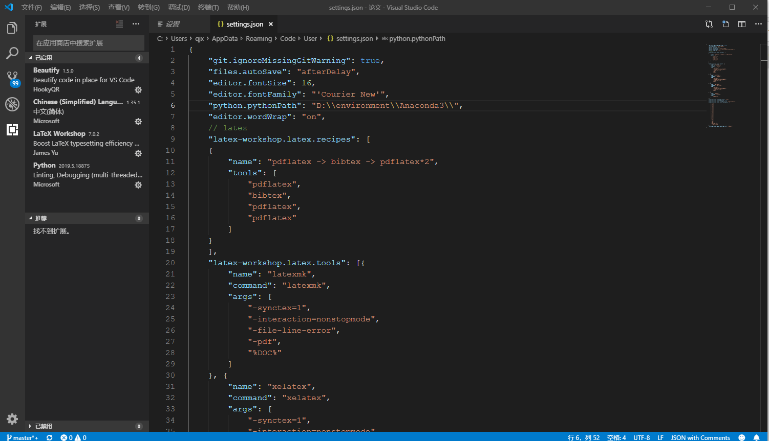Open extensions panel more actions (…)
The image size is (769, 441).
(x=136, y=24)
